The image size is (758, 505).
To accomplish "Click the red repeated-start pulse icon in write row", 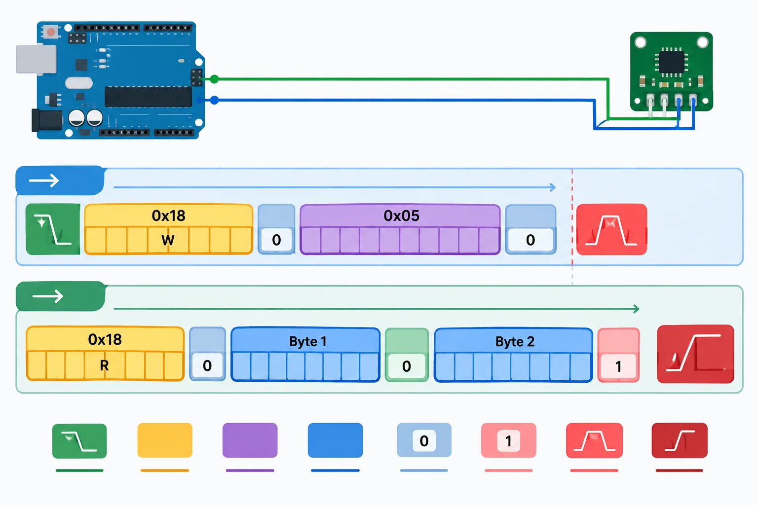I will click(x=611, y=229).
